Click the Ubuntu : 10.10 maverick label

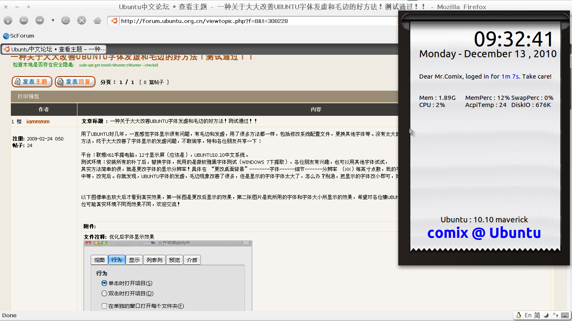pyautogui.click(x=484, y=220)
